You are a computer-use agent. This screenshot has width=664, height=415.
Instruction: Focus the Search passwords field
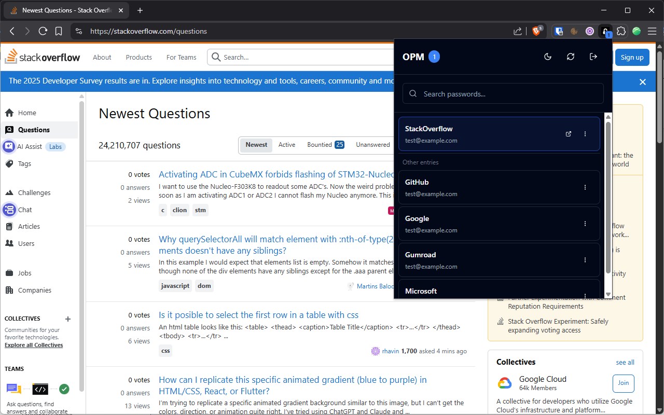point(503,94)
